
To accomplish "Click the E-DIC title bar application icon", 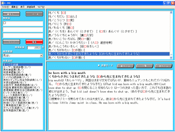I will (x=2, y=3).
